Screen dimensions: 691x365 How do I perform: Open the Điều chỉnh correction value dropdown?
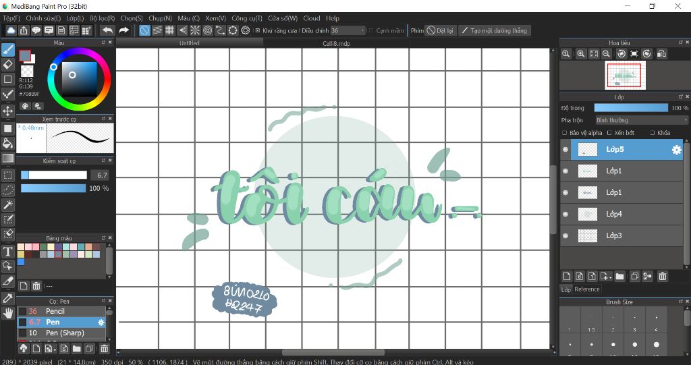pos(348,30)
